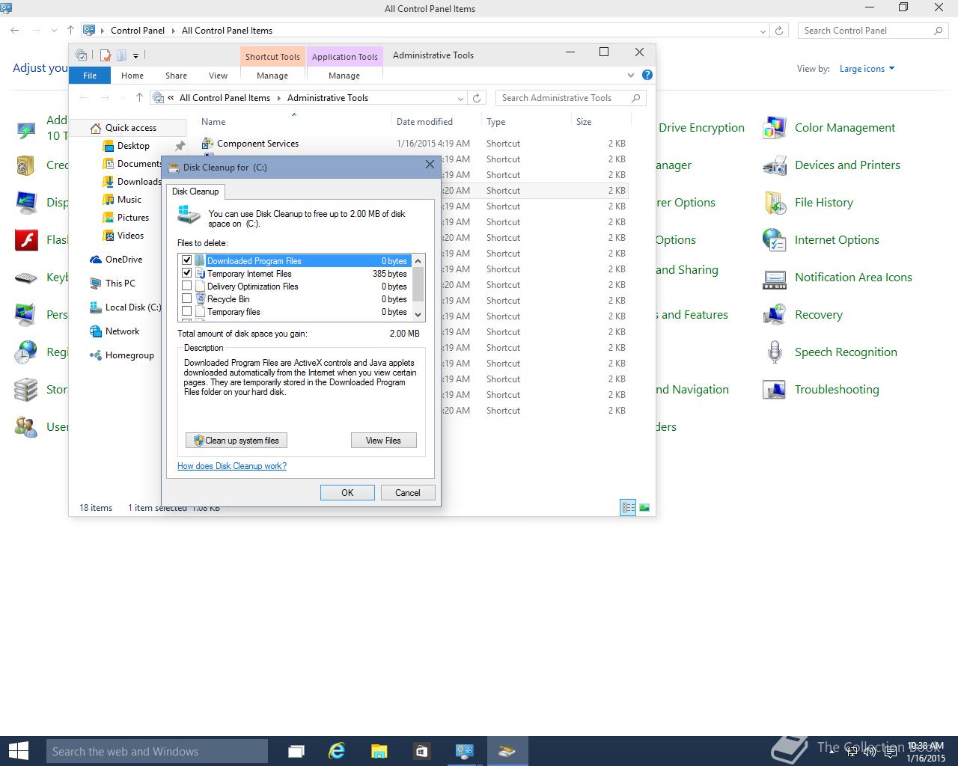Open quick access toolbar customize dropdown
Image resolution: width=958 pixels, height=766 pixels.
(x=135, y=55)
